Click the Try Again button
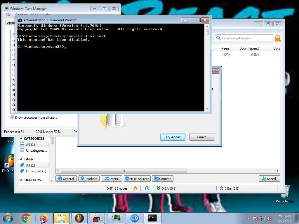The width and height of the screenshot is (299, 224). 173,137
